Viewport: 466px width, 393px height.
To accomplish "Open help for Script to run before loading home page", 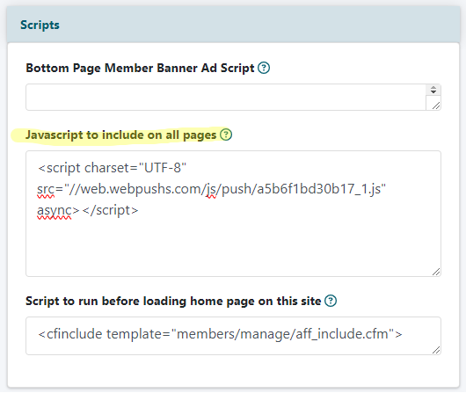I will point(331,301).
